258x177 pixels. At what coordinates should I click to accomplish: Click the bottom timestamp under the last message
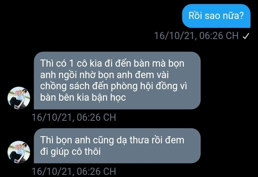74,171
